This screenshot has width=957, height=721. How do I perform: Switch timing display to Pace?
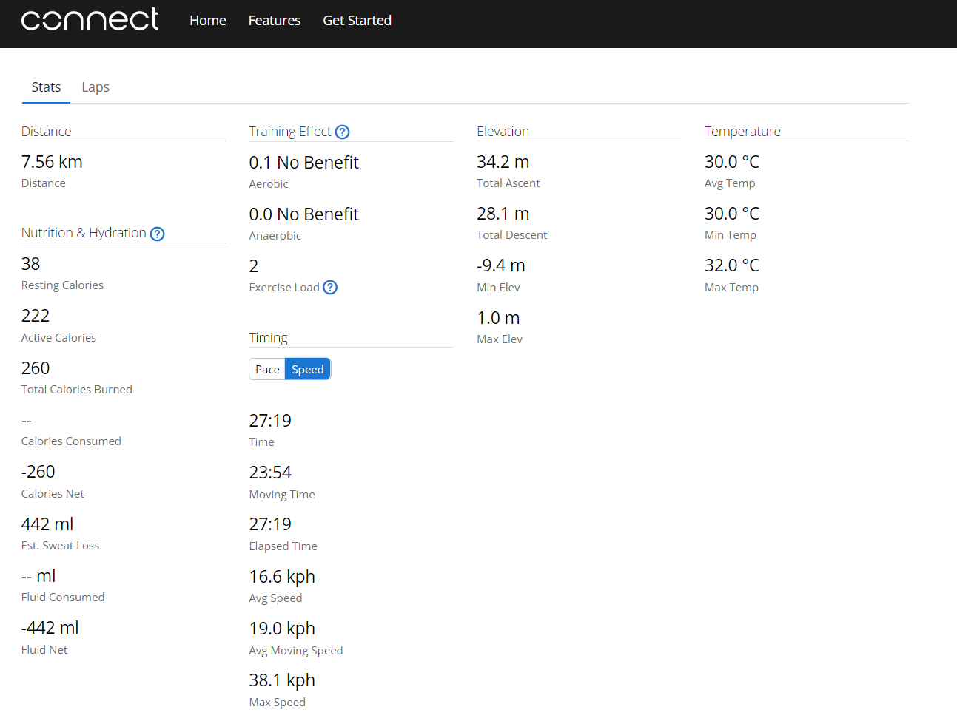(x=267, y=370)
